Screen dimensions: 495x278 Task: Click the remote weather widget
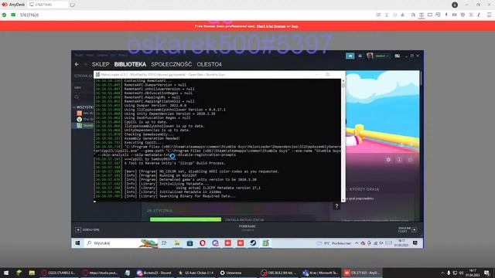click(x=334, y=243)
